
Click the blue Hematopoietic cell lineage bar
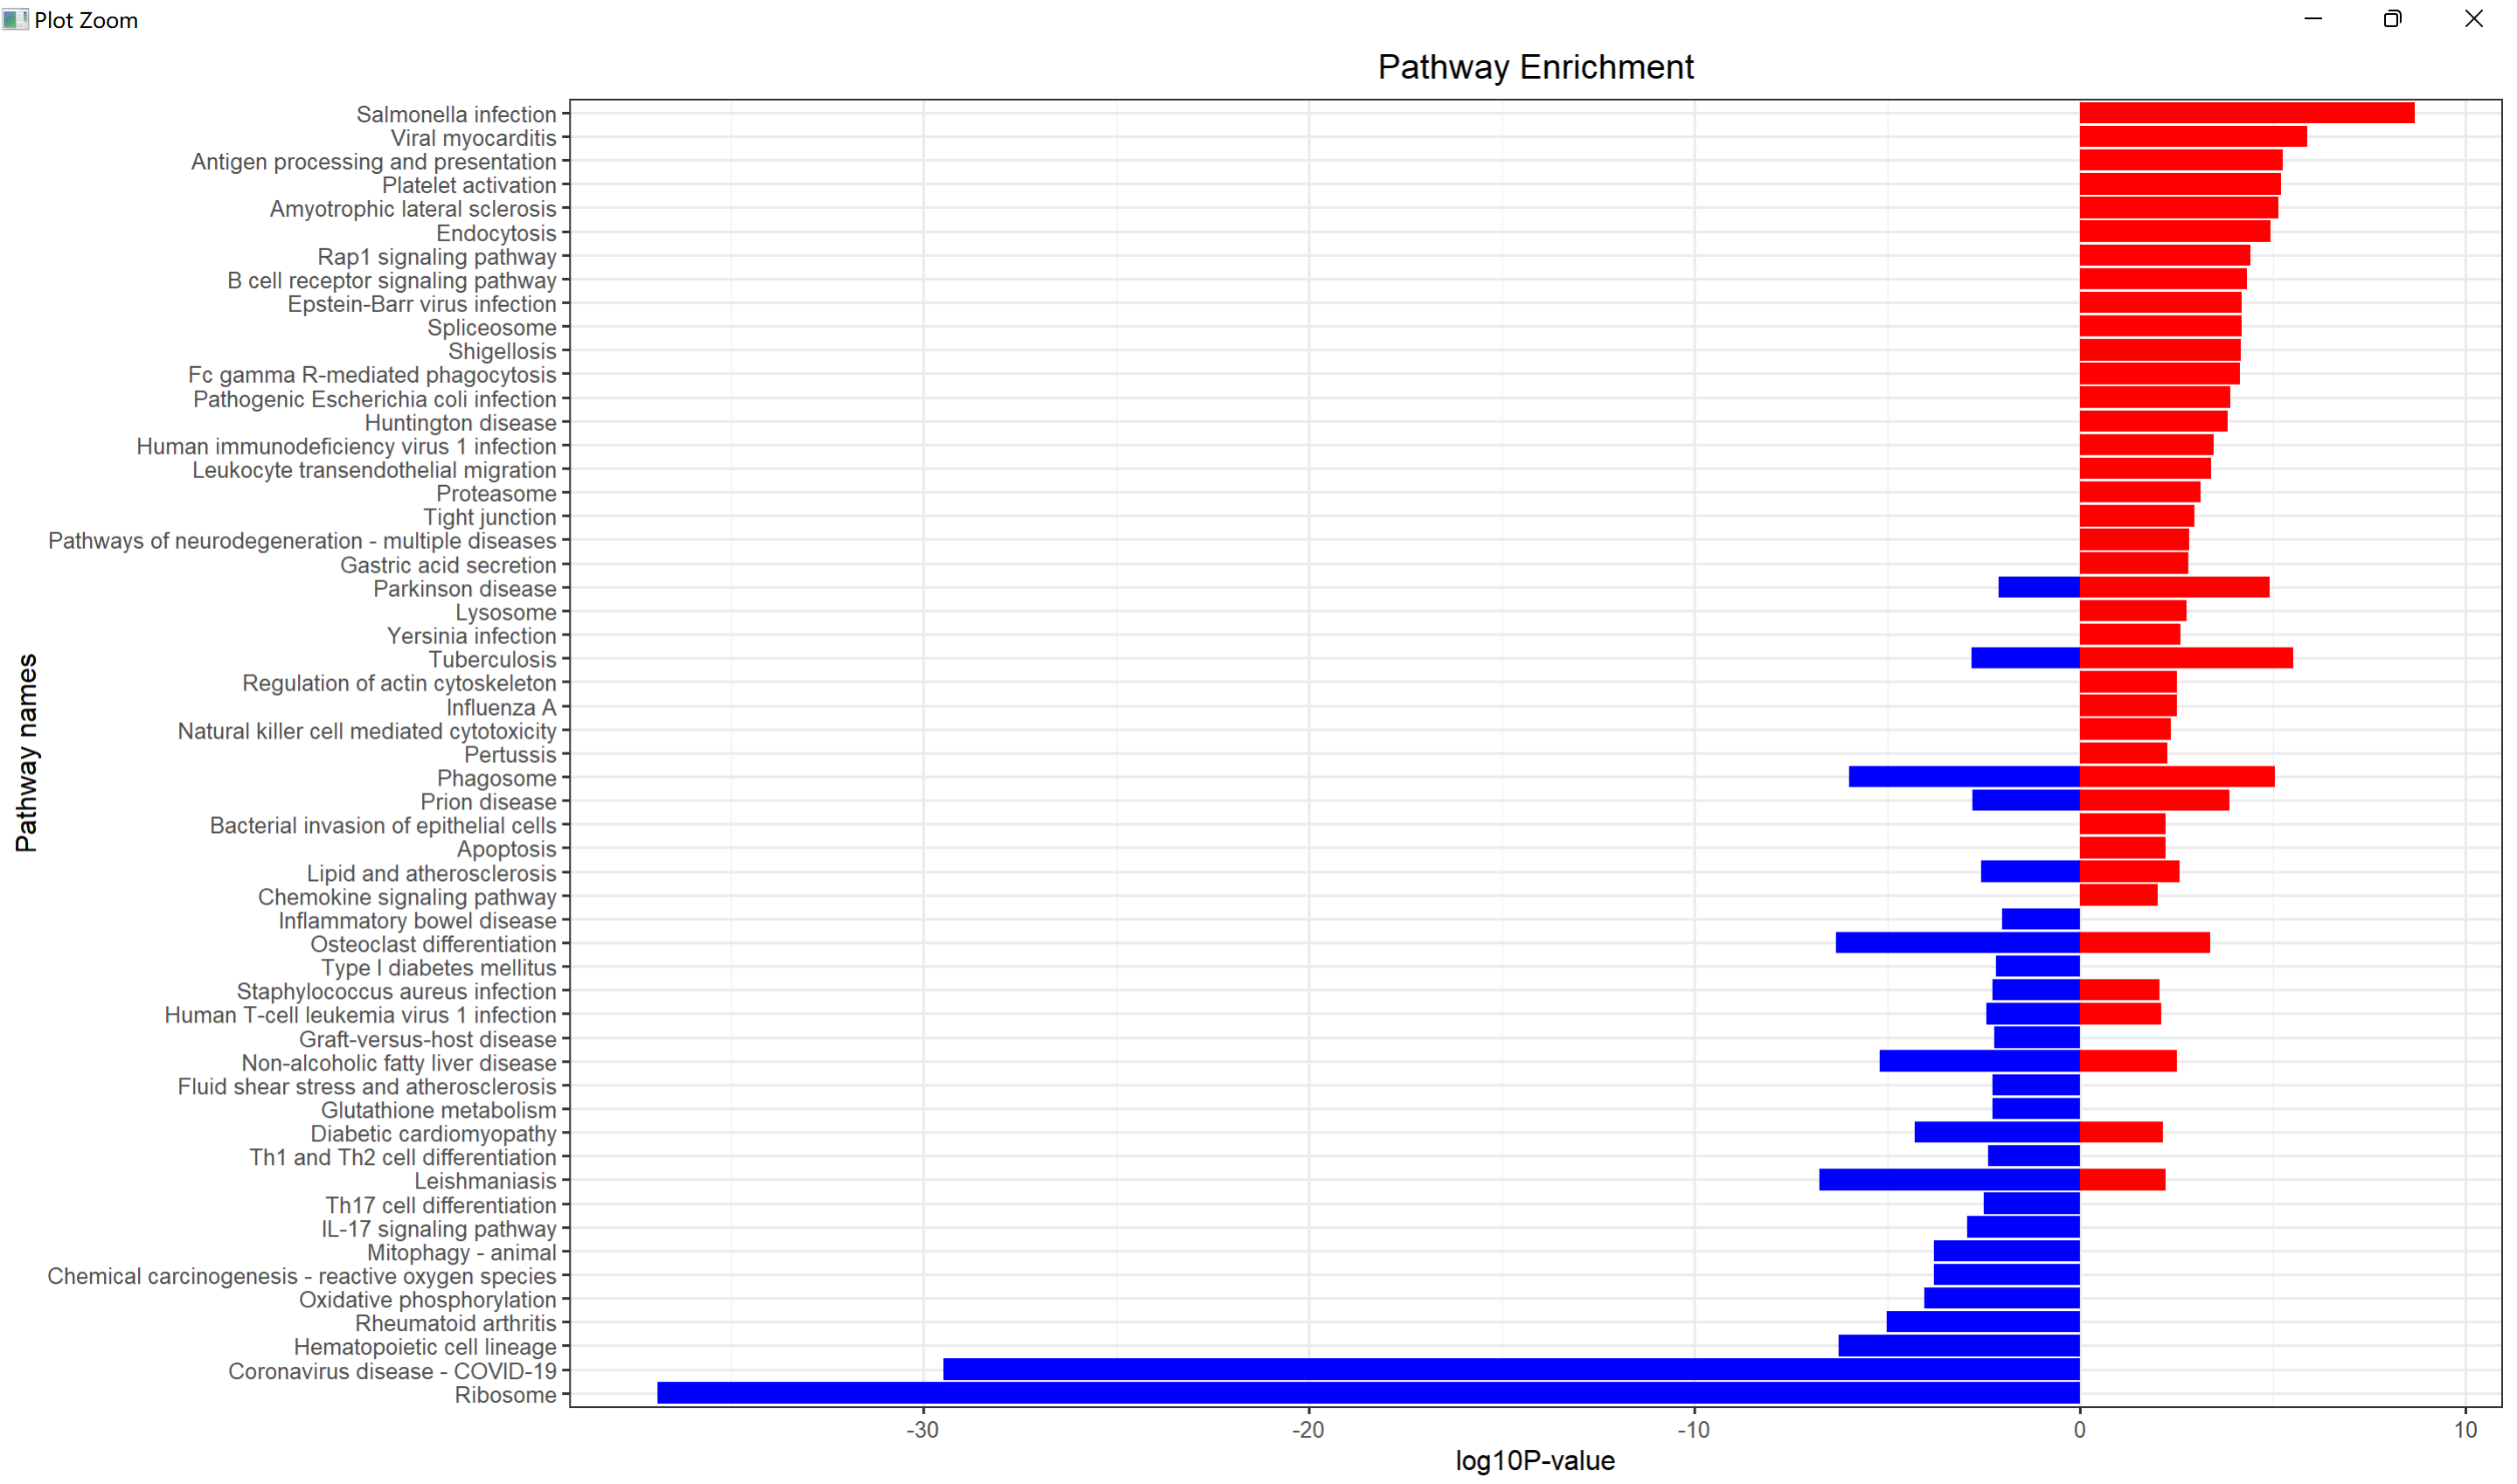tap(1959, 1345)
